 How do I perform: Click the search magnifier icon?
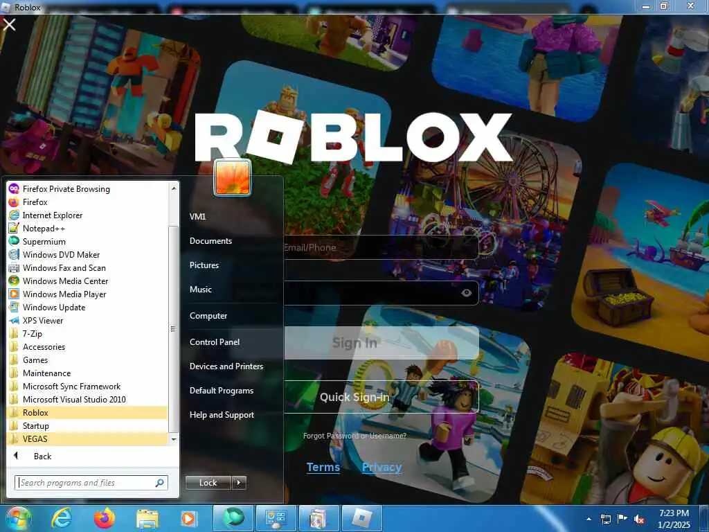[x=160, y=483]
